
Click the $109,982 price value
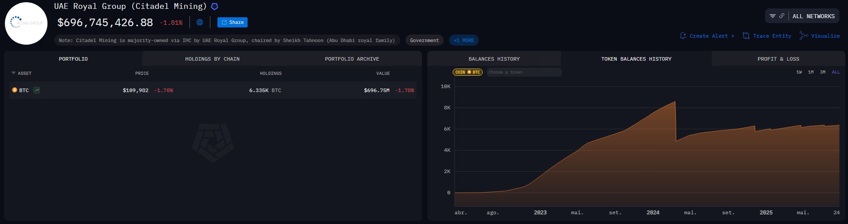tap(135, 90)
